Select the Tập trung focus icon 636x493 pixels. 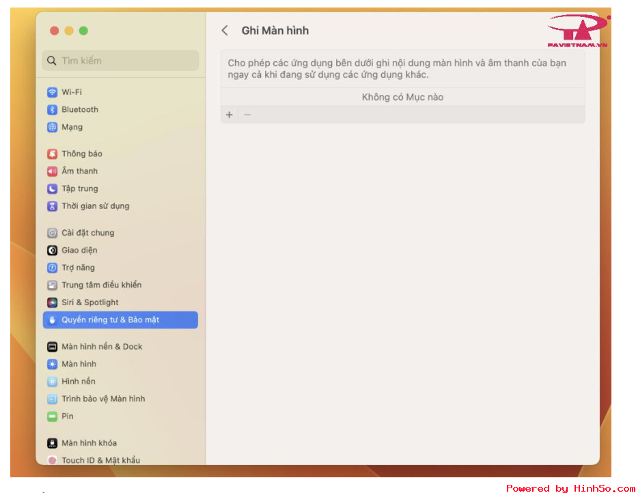pos(52,188)
